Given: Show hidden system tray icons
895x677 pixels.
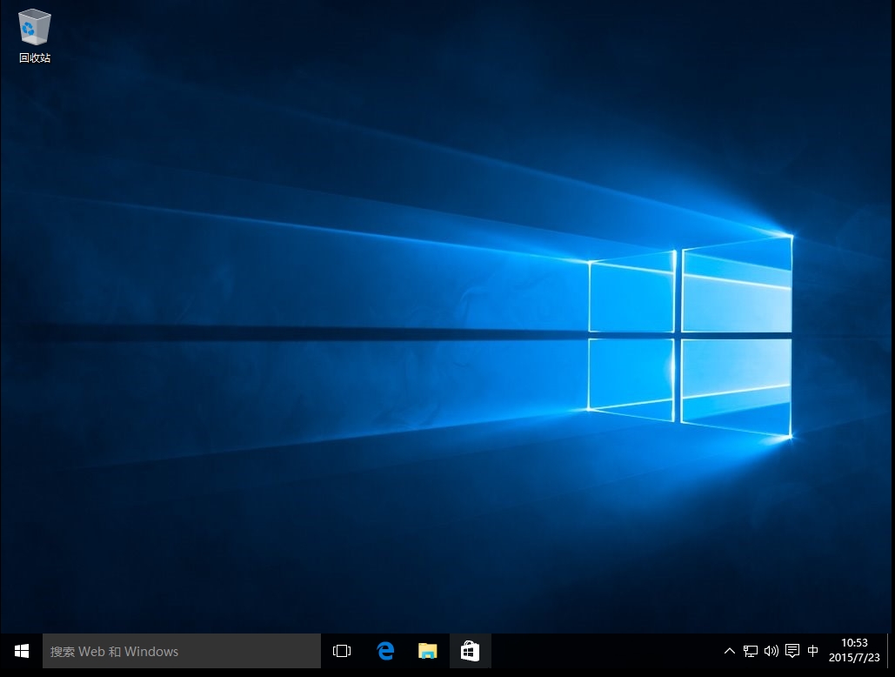Looking at the screenshot, I should point(729,651).
